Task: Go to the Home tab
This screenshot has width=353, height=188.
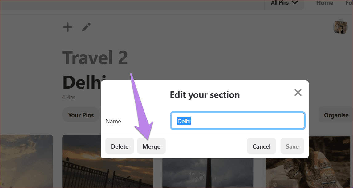Action: 325,3
